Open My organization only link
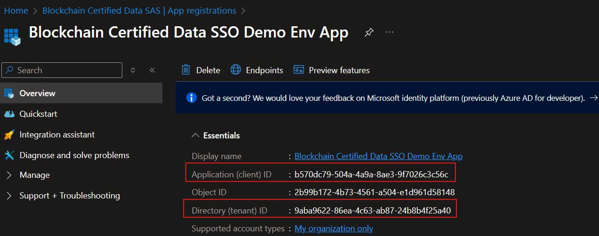 pos(334,228)
